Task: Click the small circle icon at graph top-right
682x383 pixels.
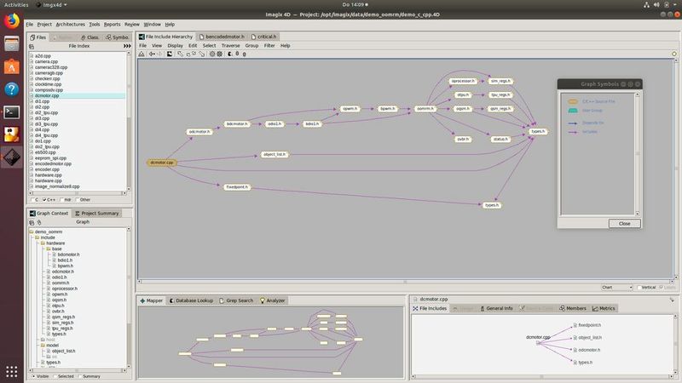Action: (x=674, y=54)
